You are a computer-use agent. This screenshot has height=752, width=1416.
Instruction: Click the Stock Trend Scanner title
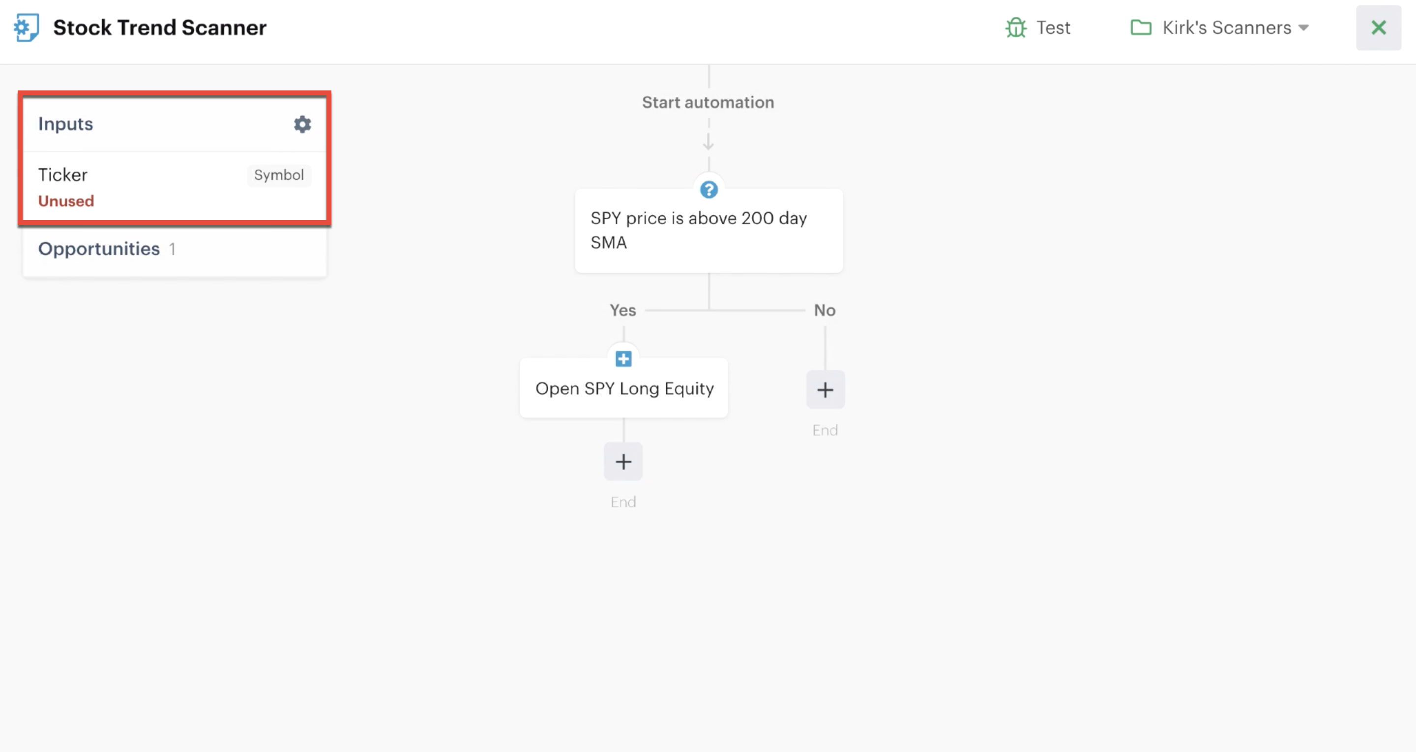click(159, 28)
